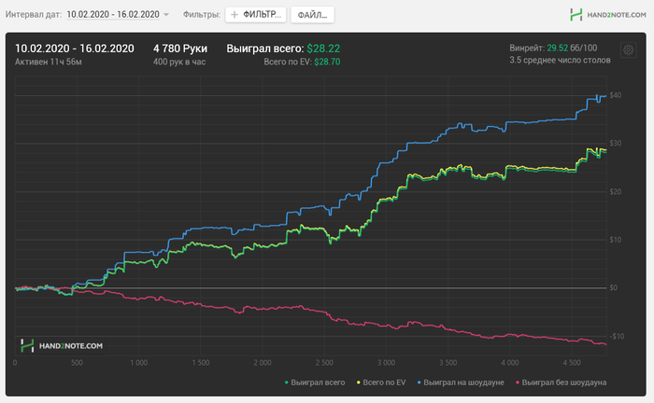The image size is (654, 403).
Task: Click the 4 780 Руки hands count
Action: point(180,49)
